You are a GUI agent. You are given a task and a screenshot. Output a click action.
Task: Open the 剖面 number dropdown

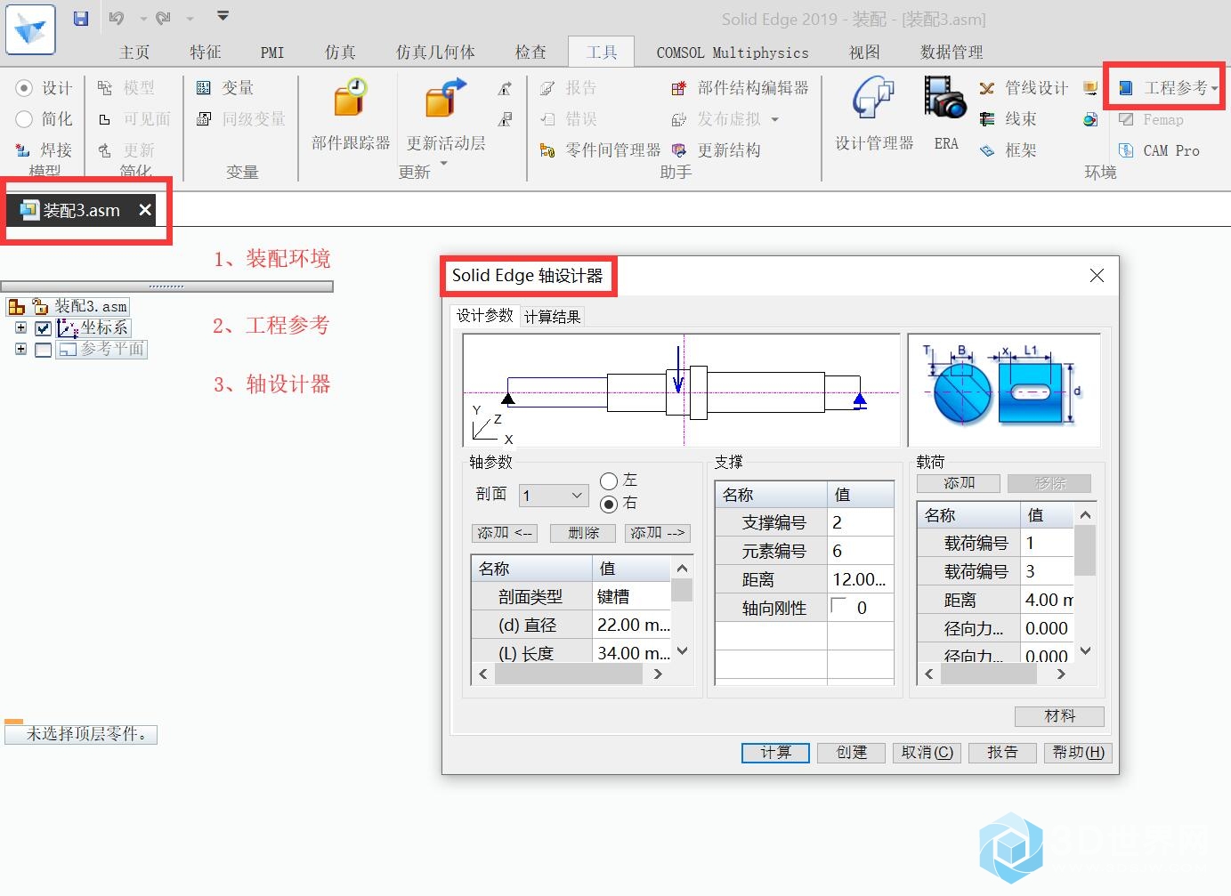[554, 495]
